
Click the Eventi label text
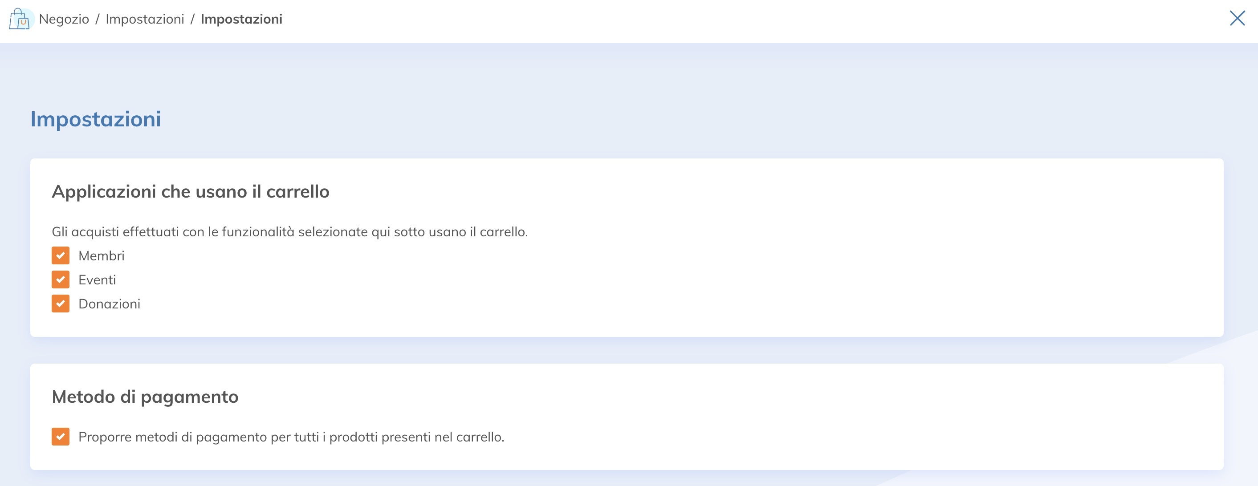pyautogui.click(x=97, y=279)
